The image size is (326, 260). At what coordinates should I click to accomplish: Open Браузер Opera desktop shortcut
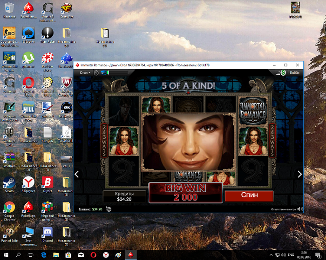28,87
